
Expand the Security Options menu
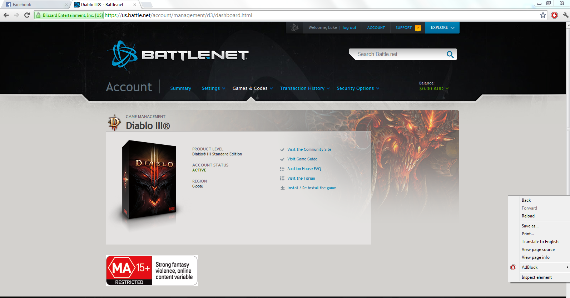[x=358, y=88]
